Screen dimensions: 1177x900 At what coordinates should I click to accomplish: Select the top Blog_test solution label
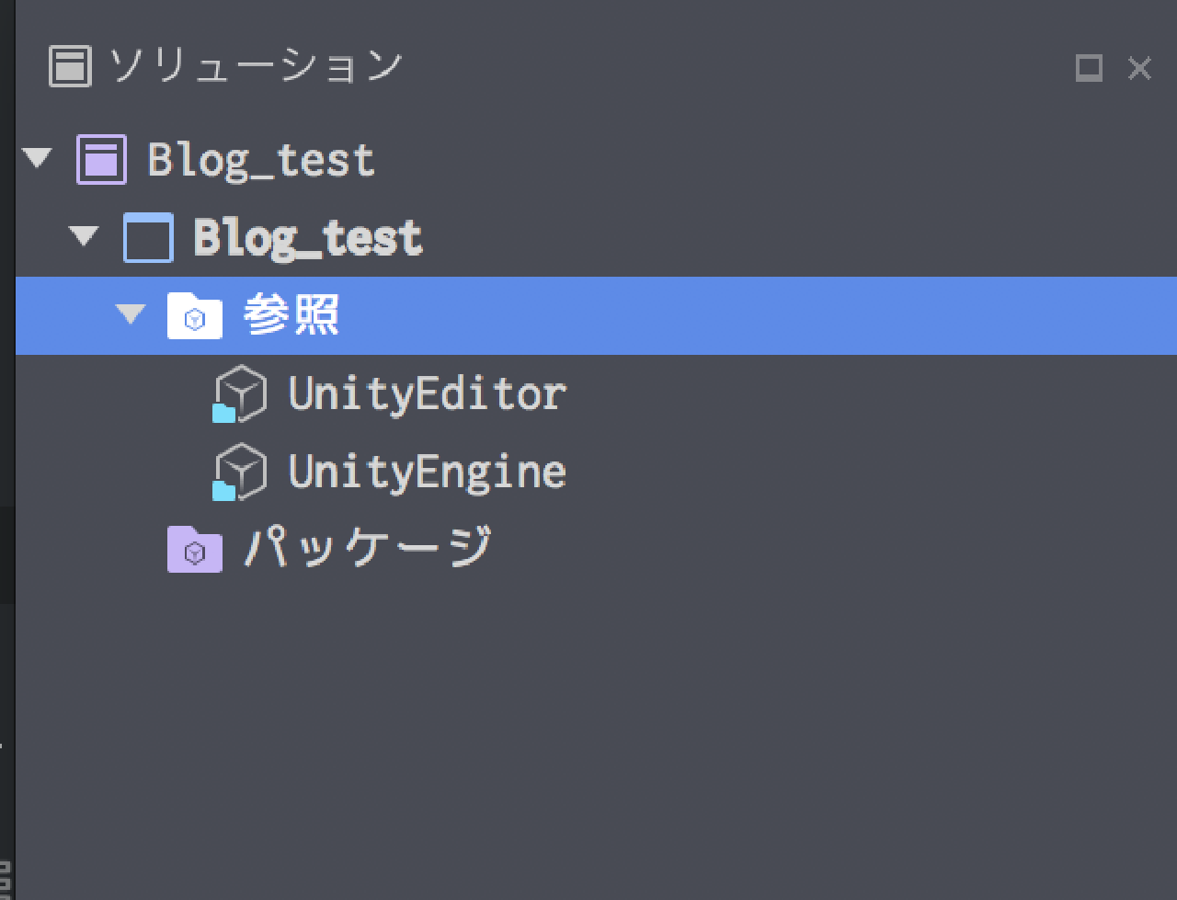(260, 160)
